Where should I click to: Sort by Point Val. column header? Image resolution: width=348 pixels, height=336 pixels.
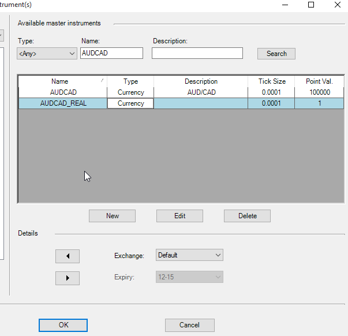[x=319, y=81]
